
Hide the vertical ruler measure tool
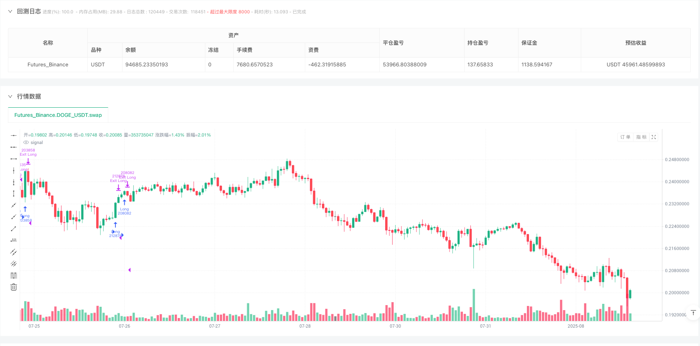click(x=13, y=182)
